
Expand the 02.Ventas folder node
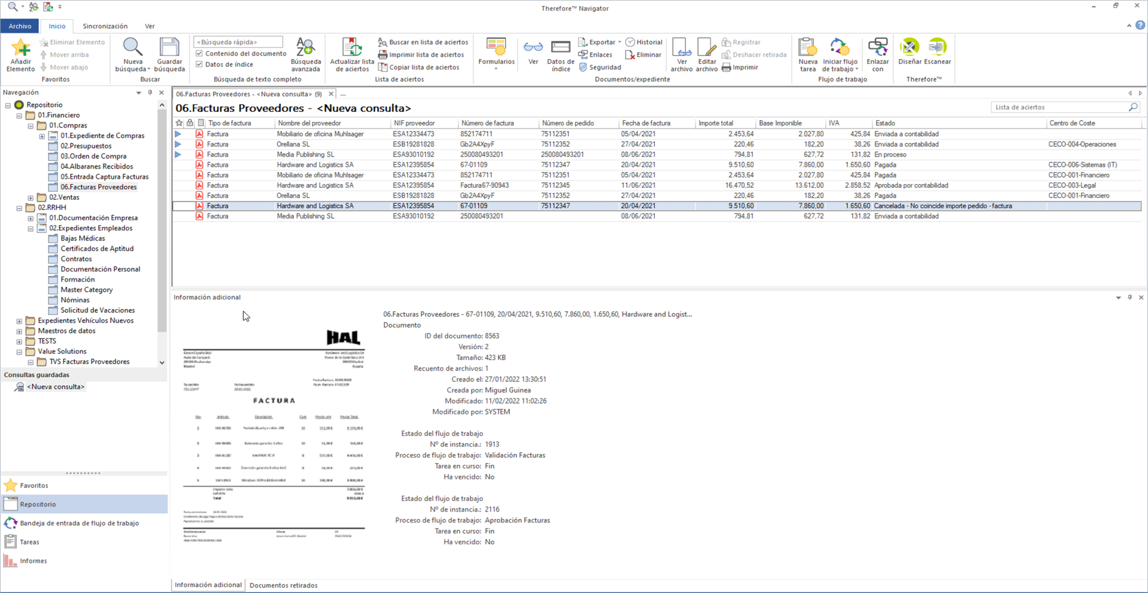coord(30,198)
